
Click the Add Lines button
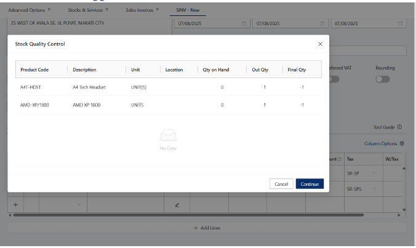pos(207,228)
